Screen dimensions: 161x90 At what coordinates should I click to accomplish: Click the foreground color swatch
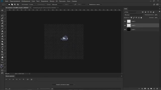tap(2, 67)
